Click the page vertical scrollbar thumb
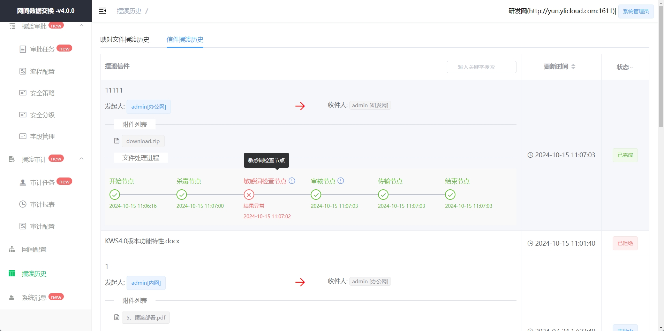Screen dimensions: 664x331 [x=661, y=66]
